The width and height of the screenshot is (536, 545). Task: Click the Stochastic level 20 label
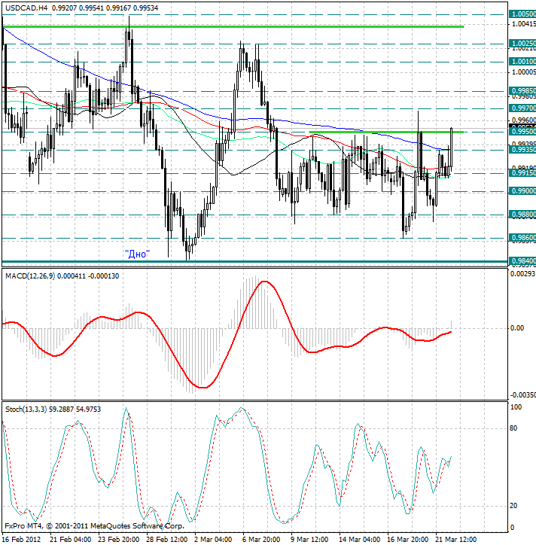tap(513, 506)
